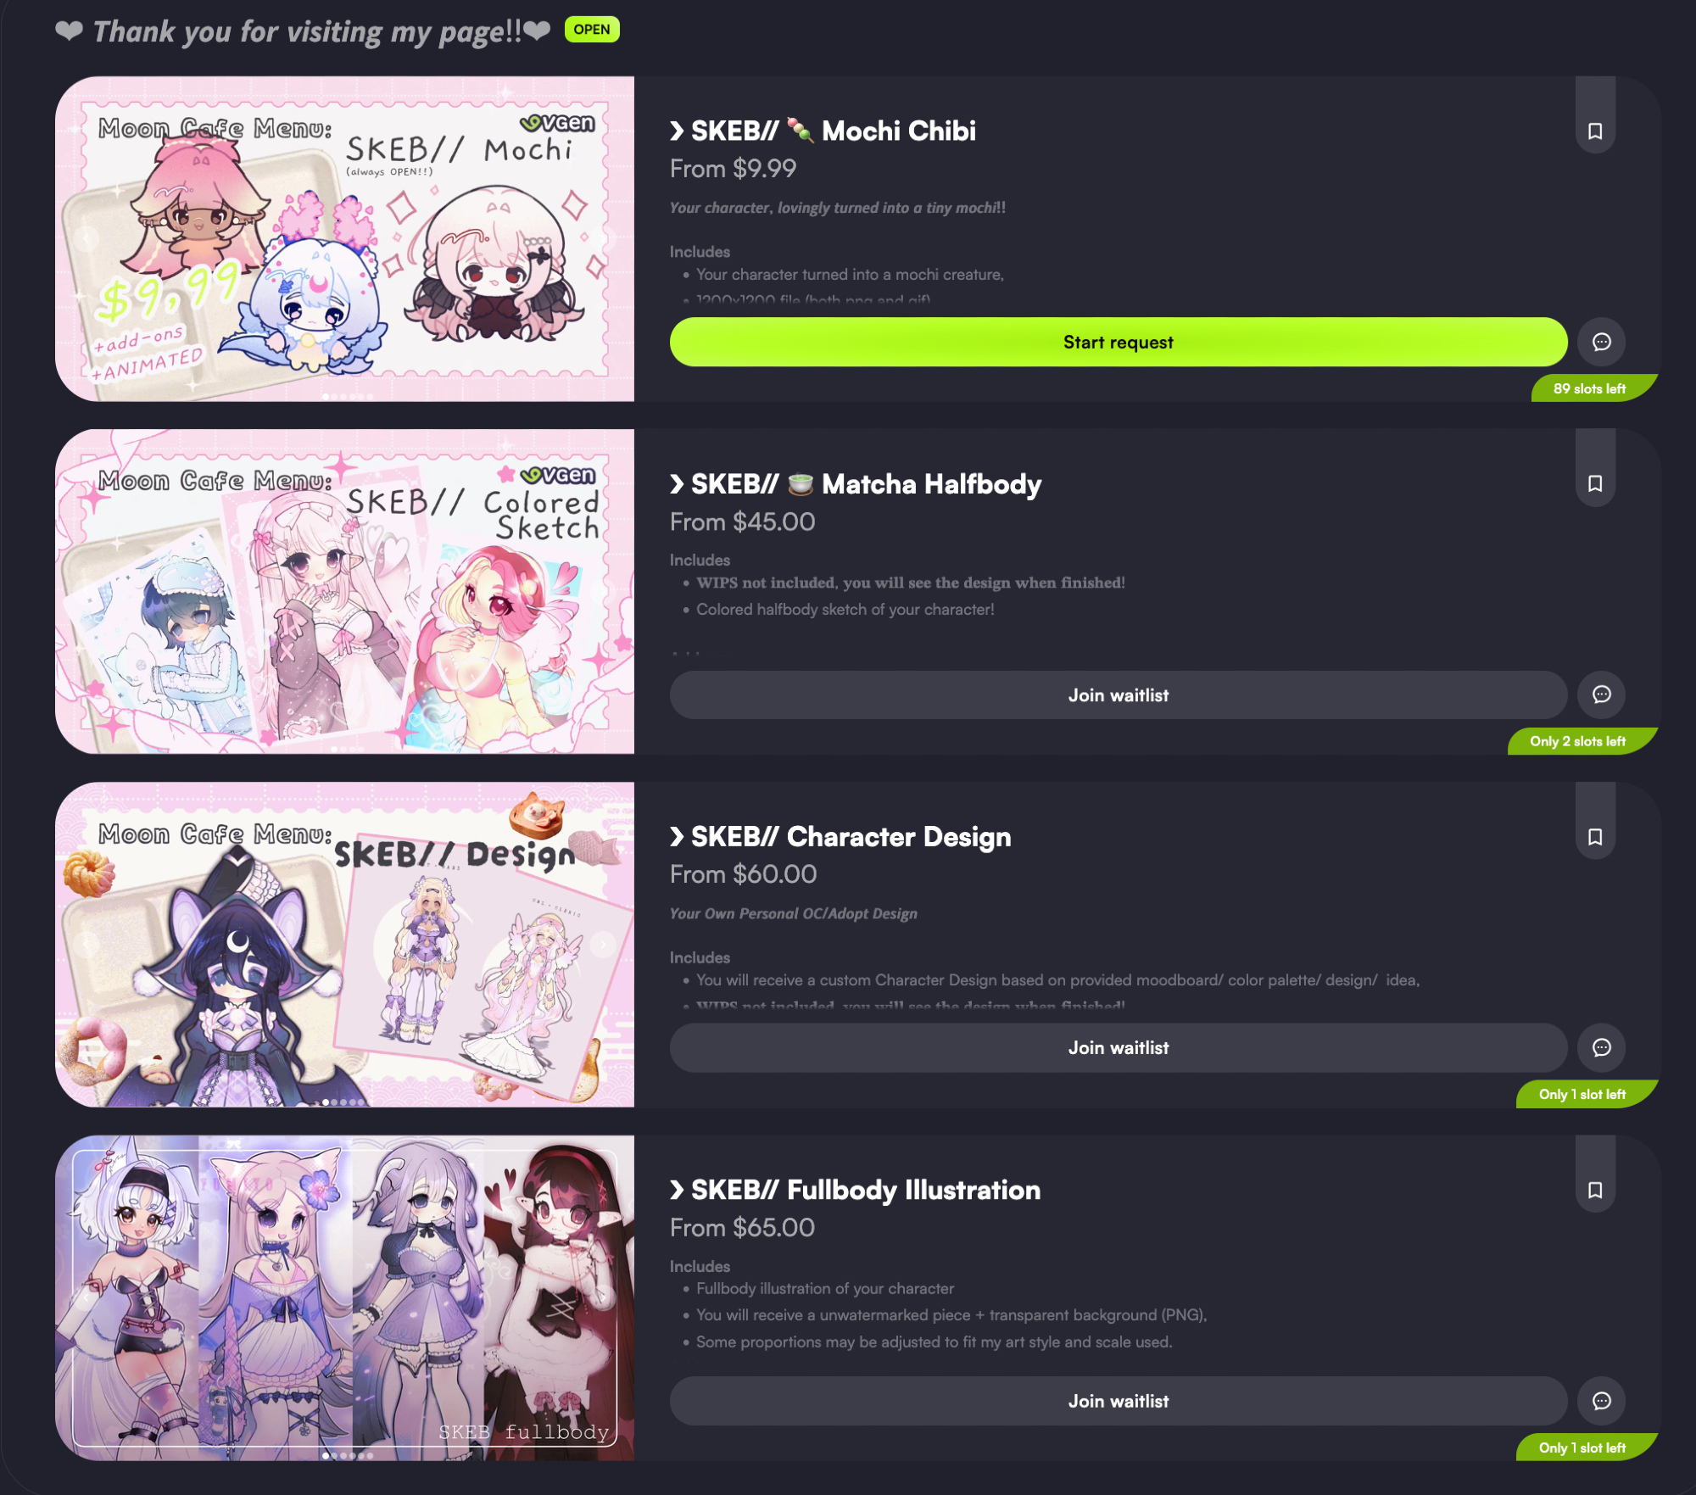
Task: Message artist about Mochi Chibi
Action: tap(1601, 342)
